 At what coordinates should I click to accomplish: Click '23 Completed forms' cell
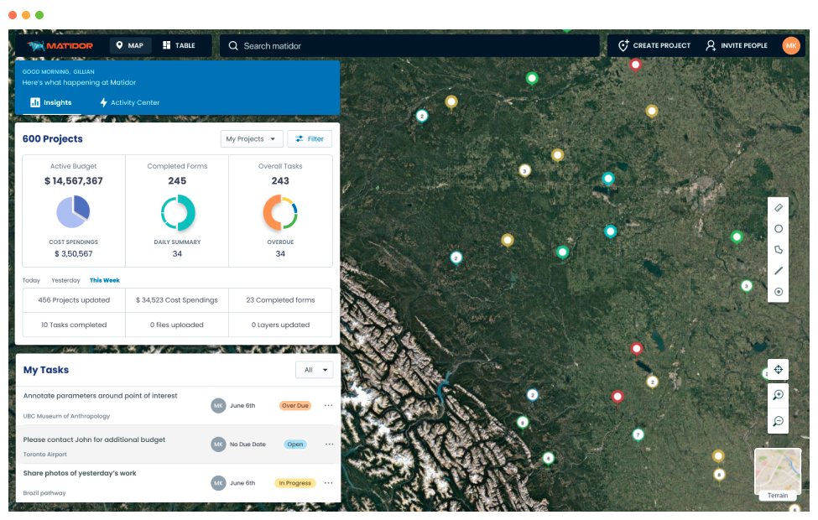(280, 300)
